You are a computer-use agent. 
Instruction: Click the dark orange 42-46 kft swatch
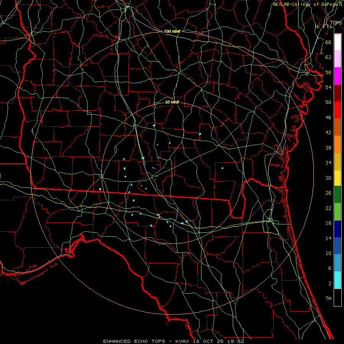[338, 127]
